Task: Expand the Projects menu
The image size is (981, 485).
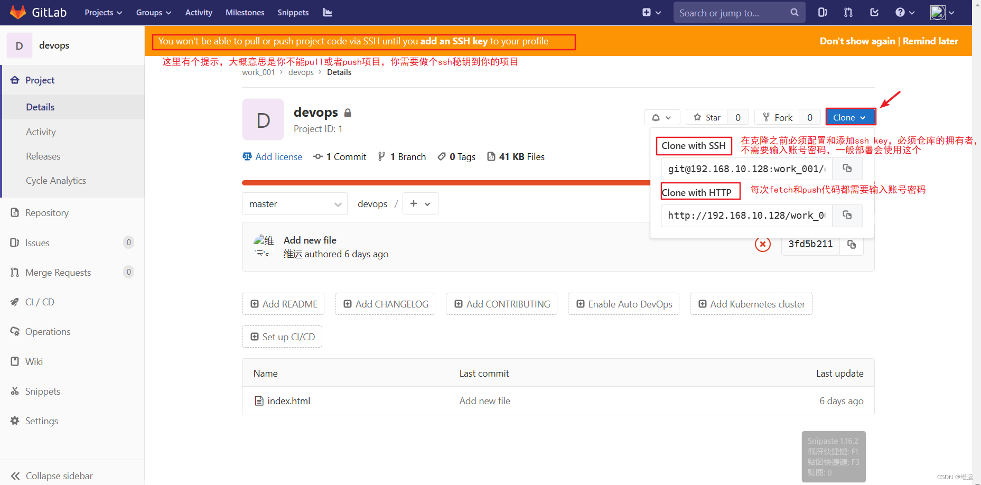Action: 104,12
